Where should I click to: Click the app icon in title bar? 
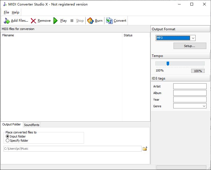tap(5, 4)
